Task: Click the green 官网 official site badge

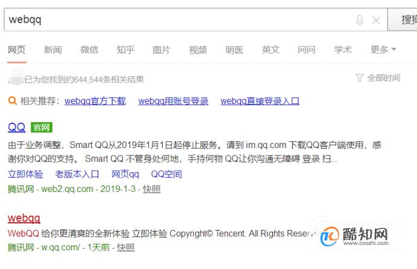Action: coord(42,128)
